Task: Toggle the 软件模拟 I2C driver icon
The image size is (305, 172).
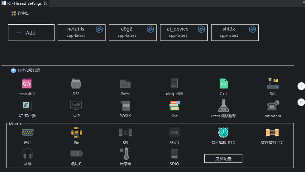Action: tap(272, 132)
